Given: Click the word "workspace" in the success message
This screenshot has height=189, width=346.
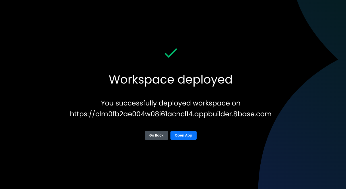Looking at the screenshot, I should pyautogui.click(x=208, y=103).
